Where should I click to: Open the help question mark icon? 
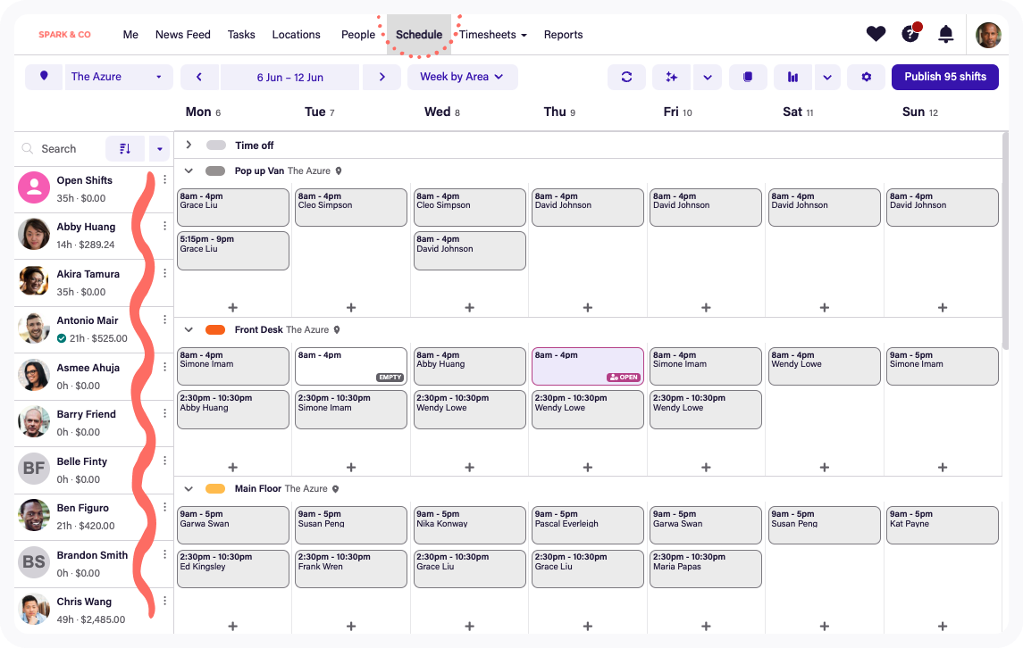click(910, 34)
